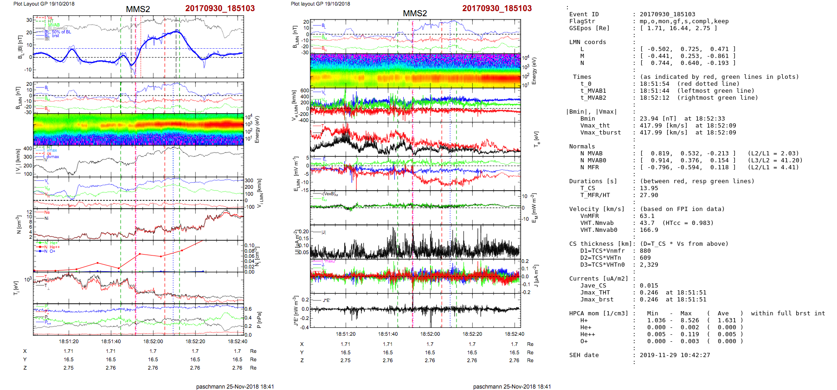
Task: Click the 'Currents [uA/m2]' heading
Action: tap(599, 279)
